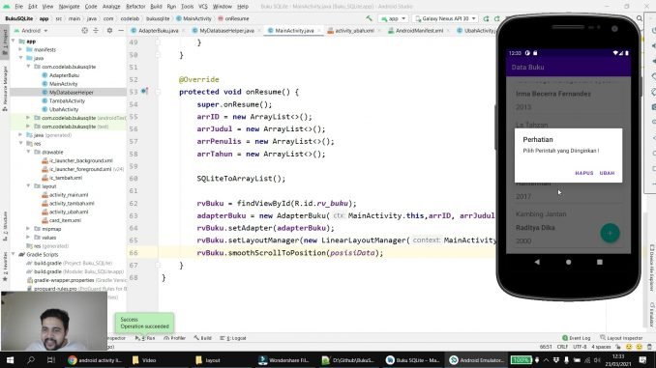Open the Logcat tool window
The height and width of the screenshot is (368, 656).
(x=233, y=338)
